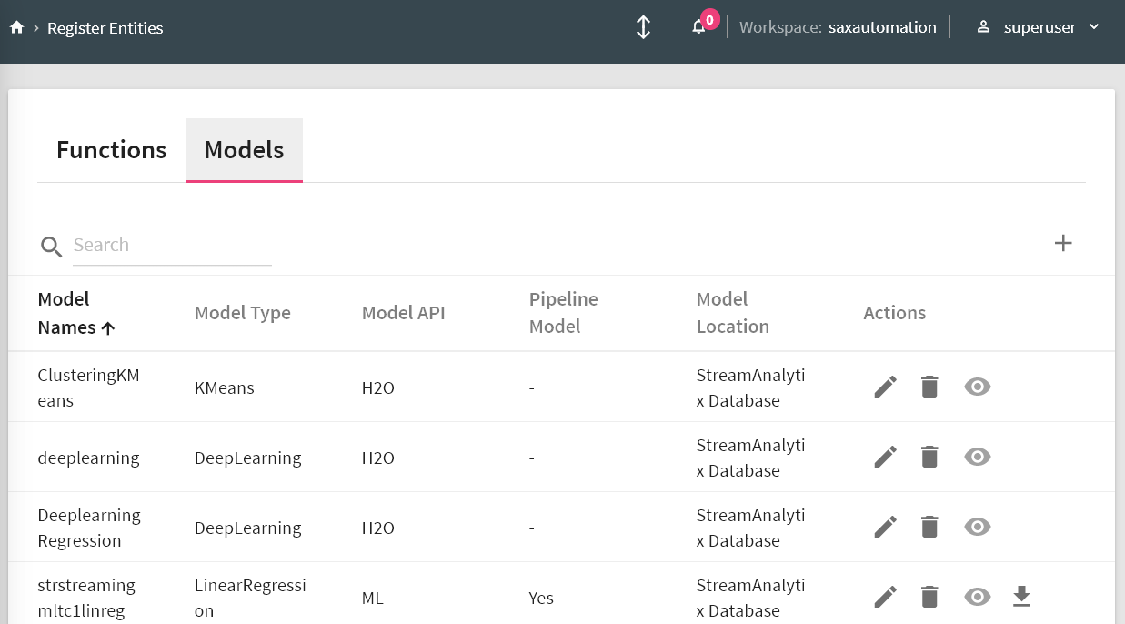Image resolution: width=1125 pixels, height=624 pixels.
Task: Click the Register Entities breadcrumb link
Action: 105,28
